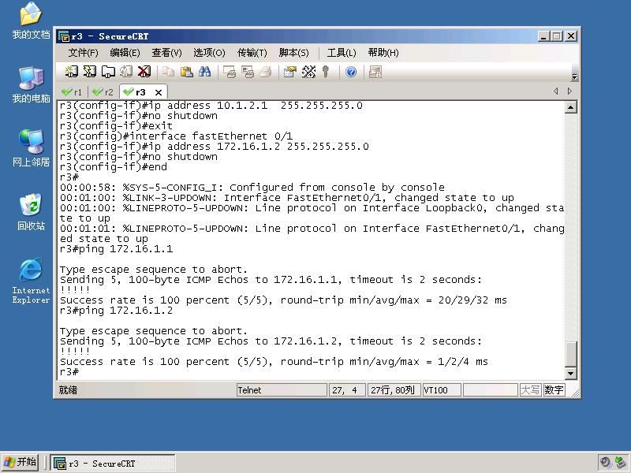Screen dimensions: 631x473
Task: Open the 查看(V) menu
Action: pyautogui.click(x=166, y=53)
